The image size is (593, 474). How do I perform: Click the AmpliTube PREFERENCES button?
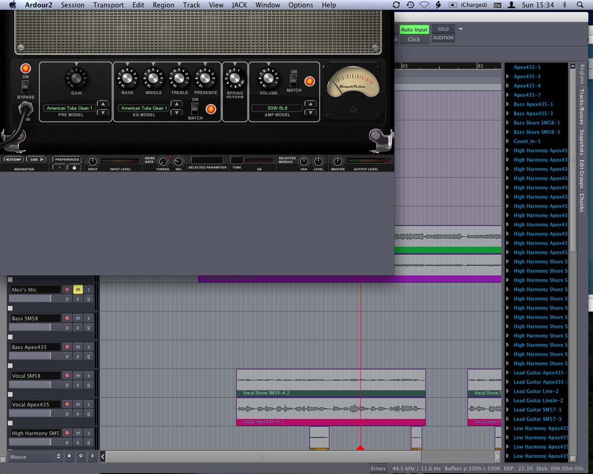(x=67, y=160)
